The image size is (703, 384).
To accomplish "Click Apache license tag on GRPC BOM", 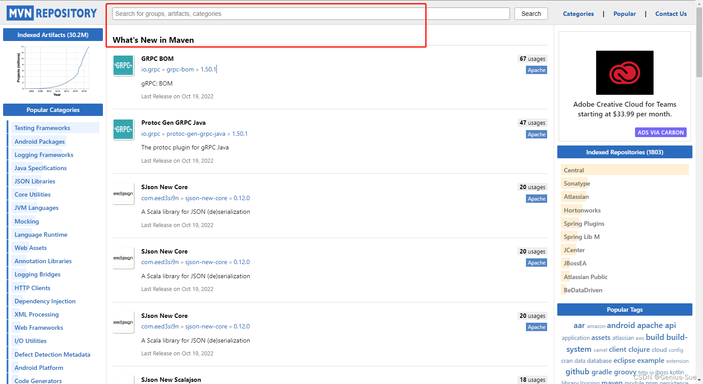I will (x=537, y=70).
